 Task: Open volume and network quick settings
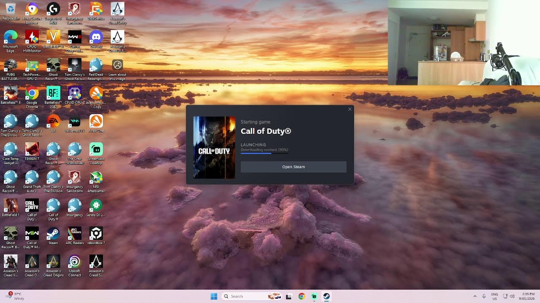tap(509, 296)
